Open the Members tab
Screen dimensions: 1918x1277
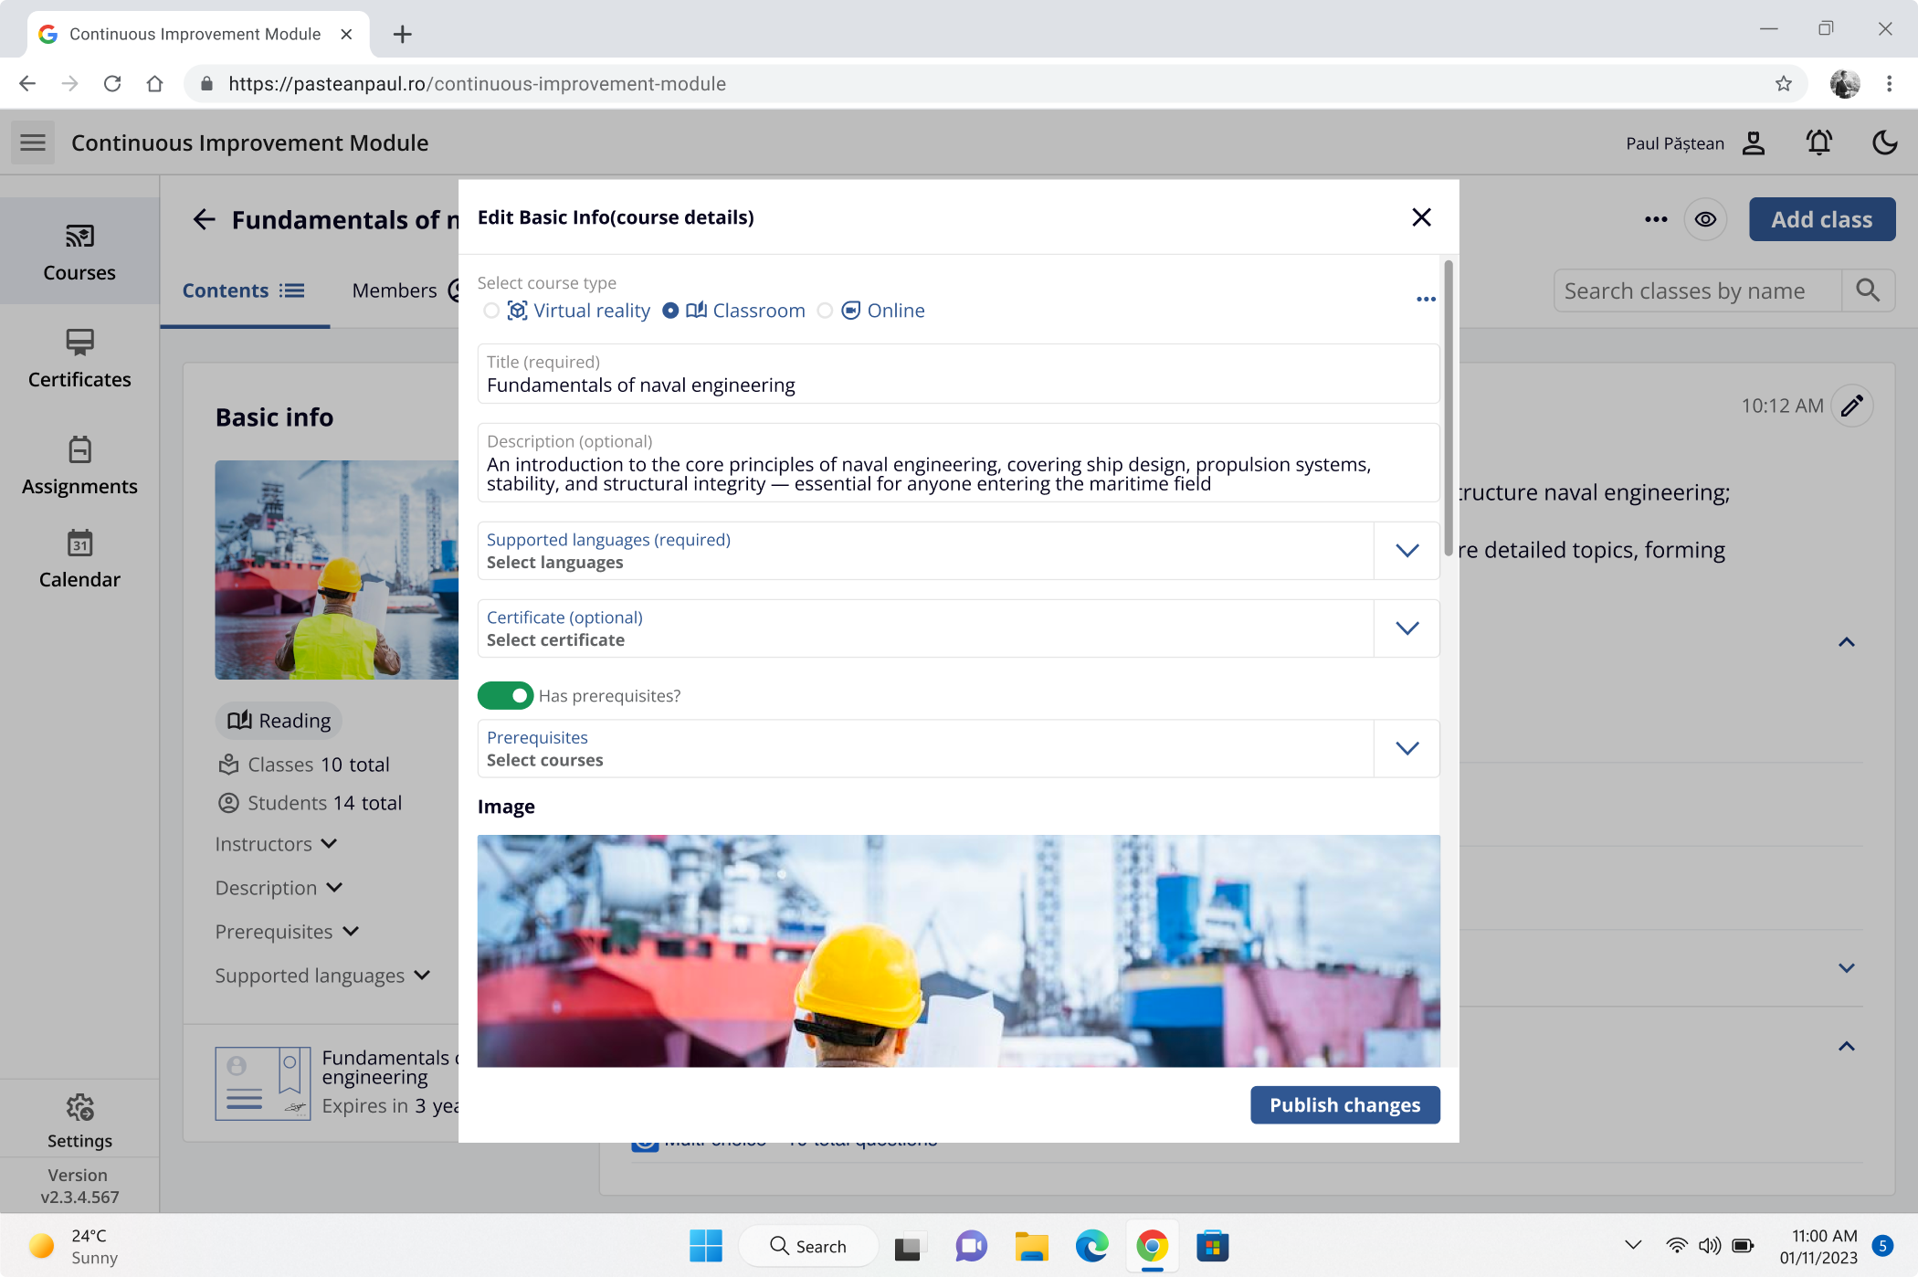point(395,290)
